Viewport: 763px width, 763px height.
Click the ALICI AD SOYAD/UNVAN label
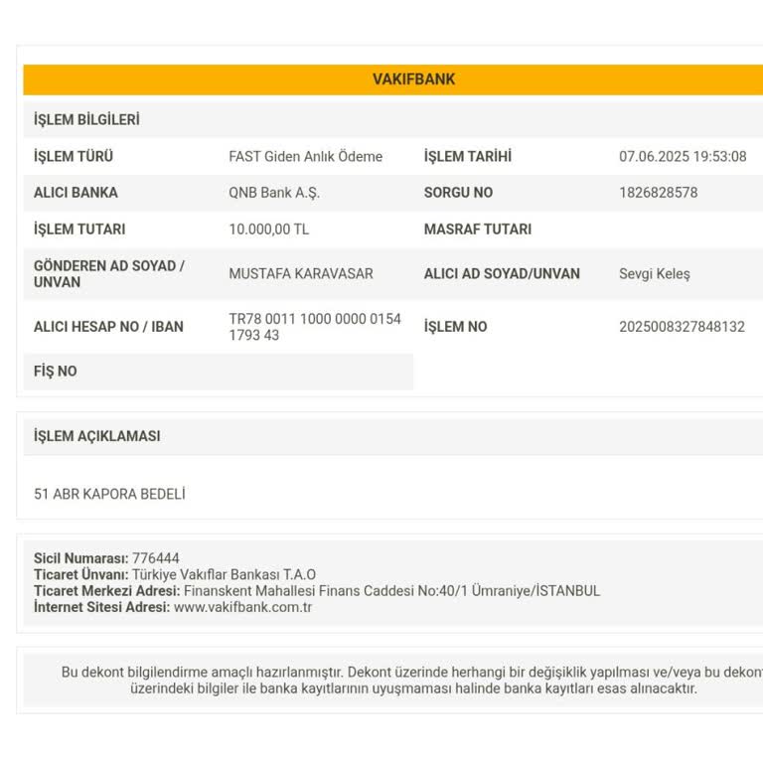coord(502,274)
